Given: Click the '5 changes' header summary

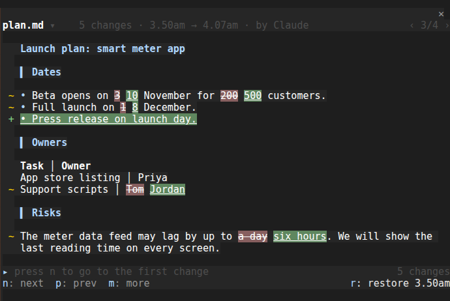Looking at the screenshot, I should pos(105,25).
